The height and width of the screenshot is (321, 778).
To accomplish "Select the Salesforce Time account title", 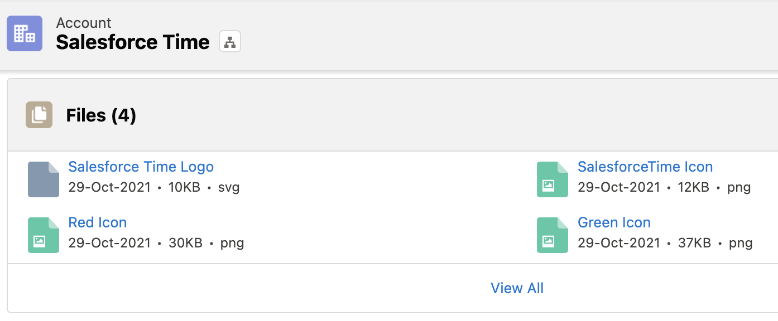I will click(132, 42).
